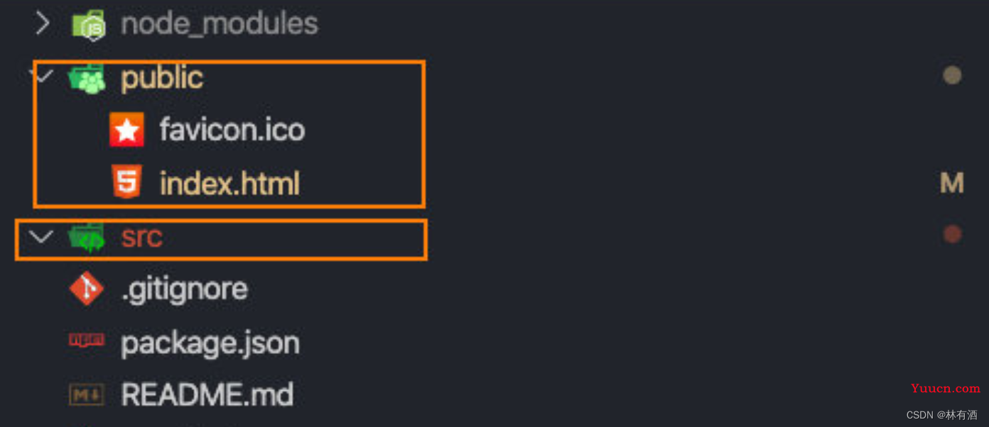This screenshot has height=427, width=989.
Task: Collapse the public folder chevron
Action: tap(44, 75)
